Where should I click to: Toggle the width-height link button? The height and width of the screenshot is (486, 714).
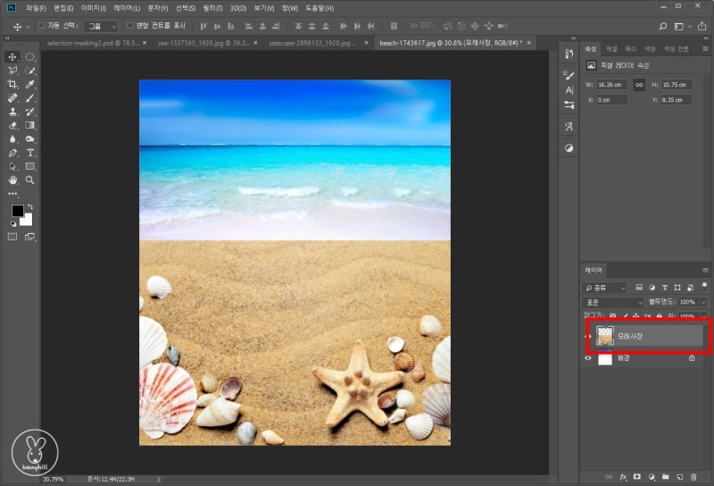point(638,85)
